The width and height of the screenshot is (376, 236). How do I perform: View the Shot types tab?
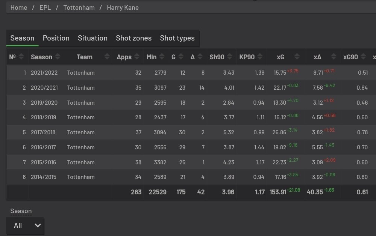[177, 38]
